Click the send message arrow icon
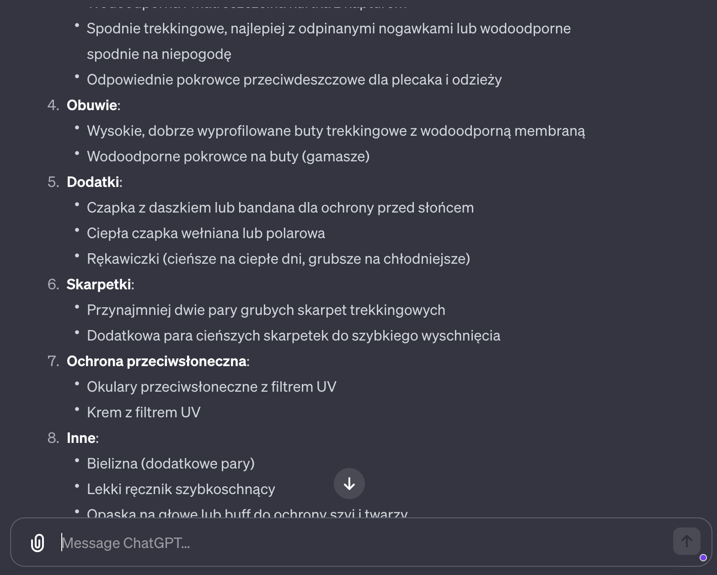Screen dimensions: 717x575 (x=686, y=542)
